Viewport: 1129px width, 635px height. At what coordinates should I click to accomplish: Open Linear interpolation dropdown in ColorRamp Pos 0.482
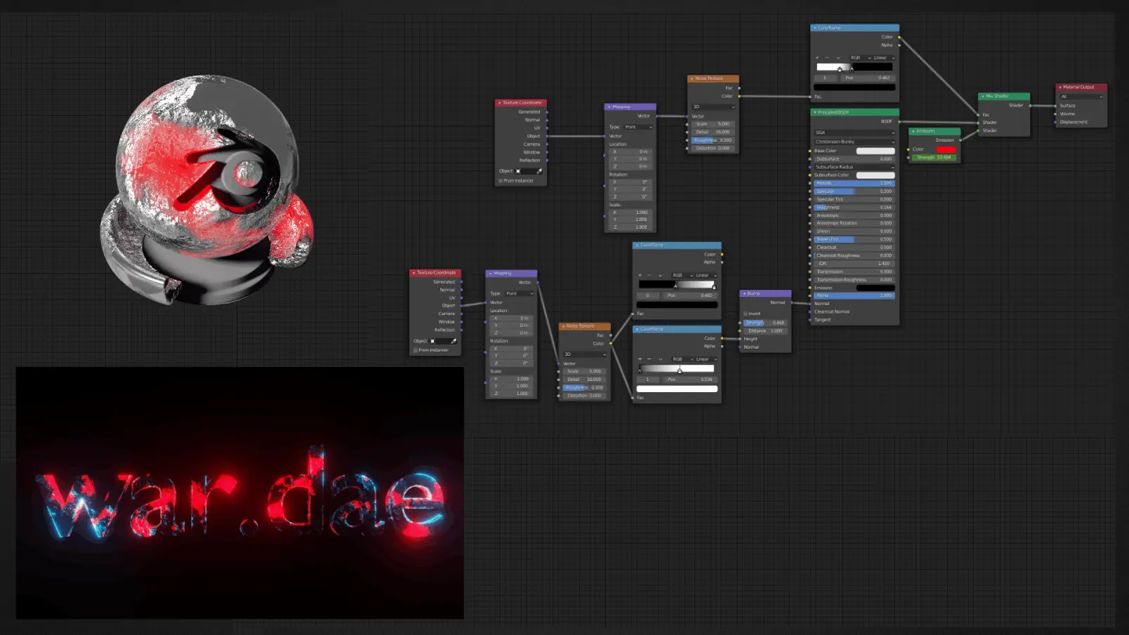point(706,275)
